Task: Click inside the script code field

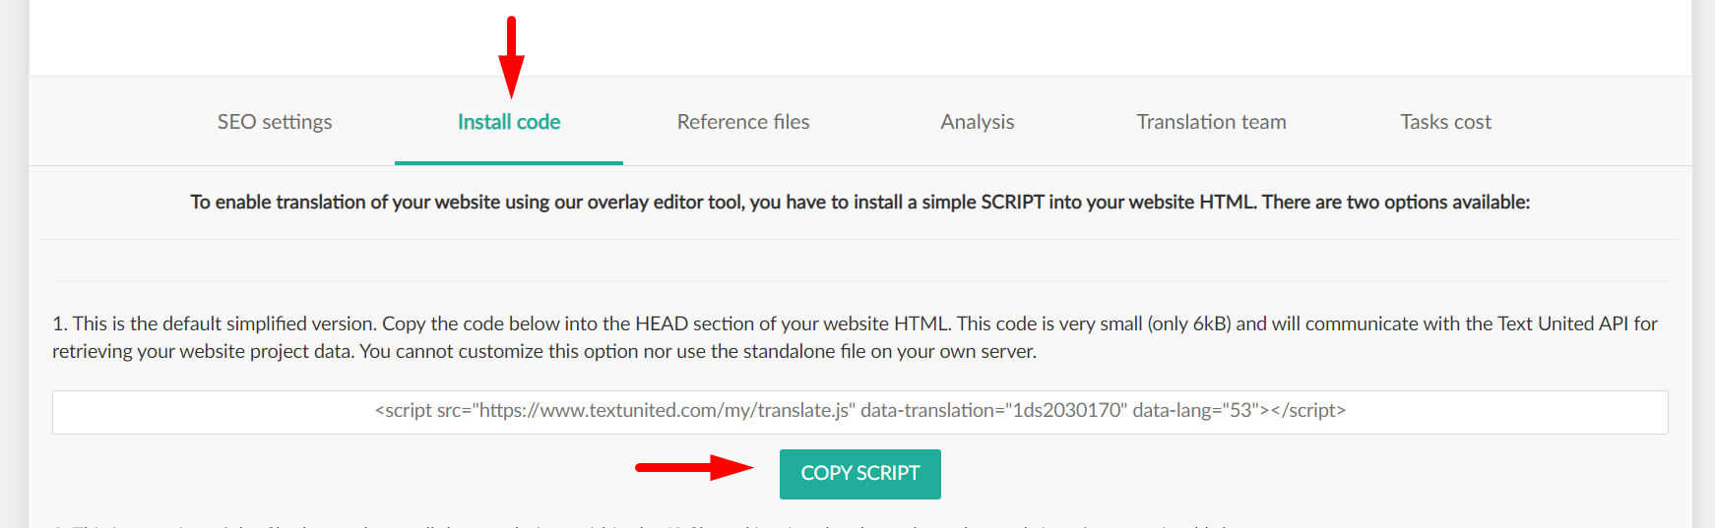Action: click(x=860, y=412)
